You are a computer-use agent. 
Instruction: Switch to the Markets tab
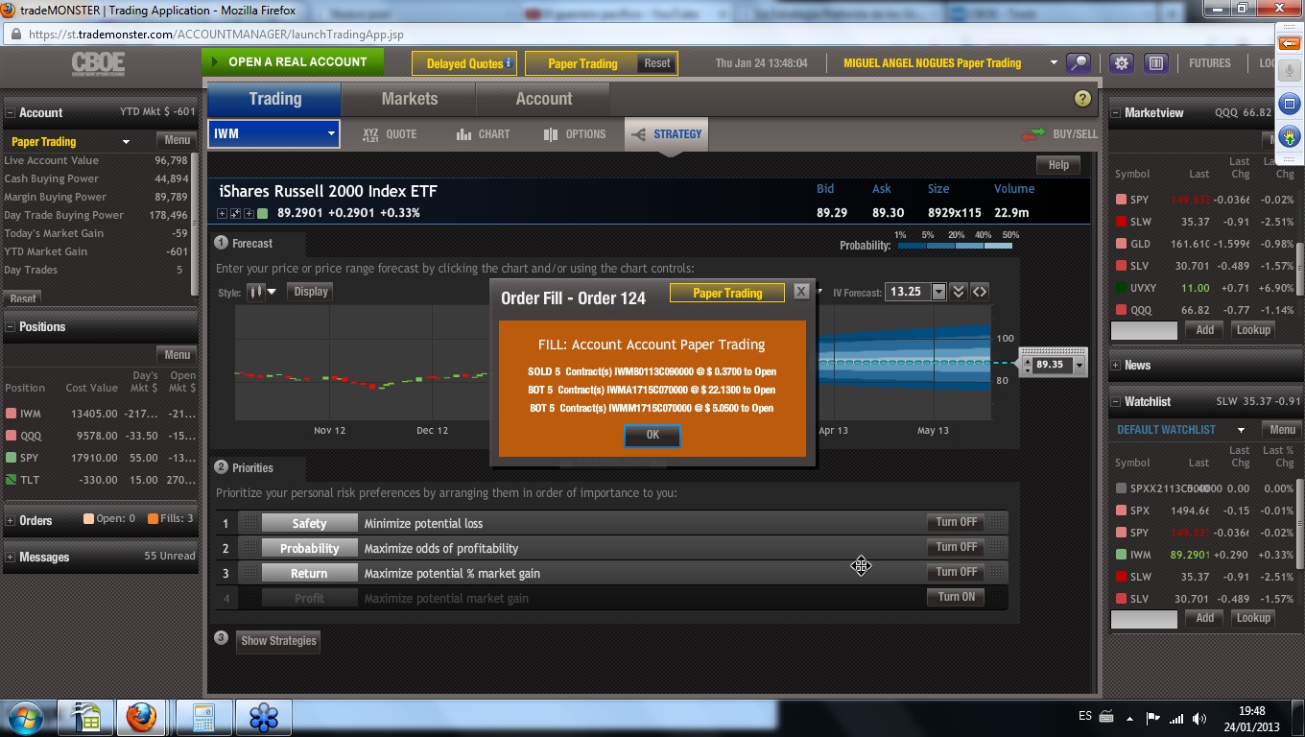tap(409, 99)
